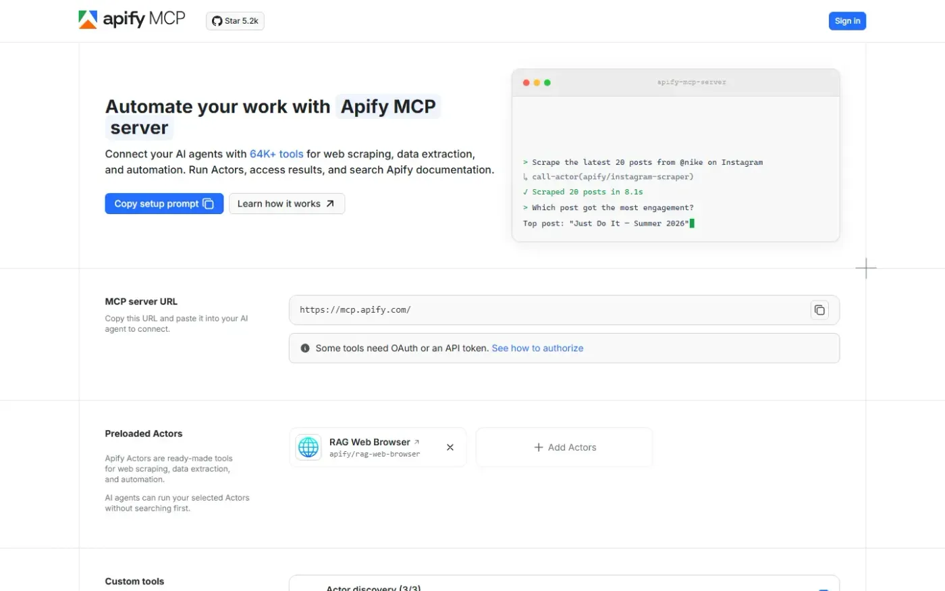Click the "Apify Actors are ready-made tools" description

169,469
